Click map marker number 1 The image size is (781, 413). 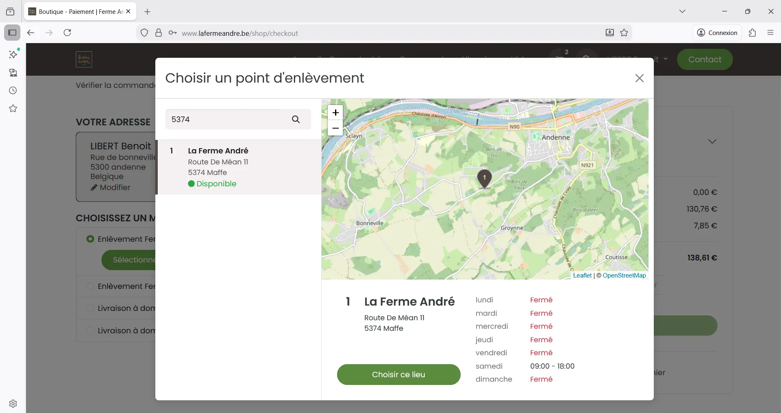484,178
